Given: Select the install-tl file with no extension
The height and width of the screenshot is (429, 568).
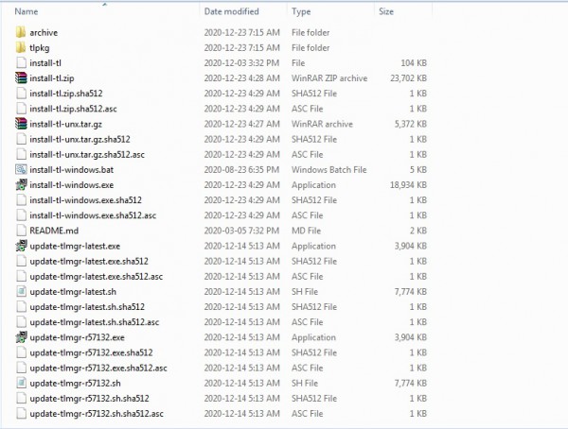Looking at the screenshot, I should coord(47,62).
